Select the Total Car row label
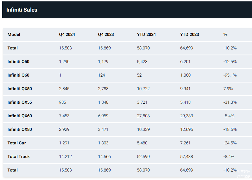The image size is (252, 180). click(x=17, y=143)
